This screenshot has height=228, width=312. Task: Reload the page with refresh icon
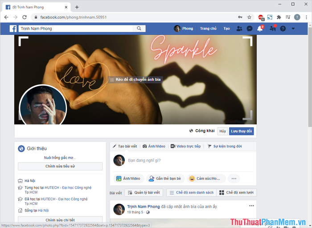pos(25,17)
